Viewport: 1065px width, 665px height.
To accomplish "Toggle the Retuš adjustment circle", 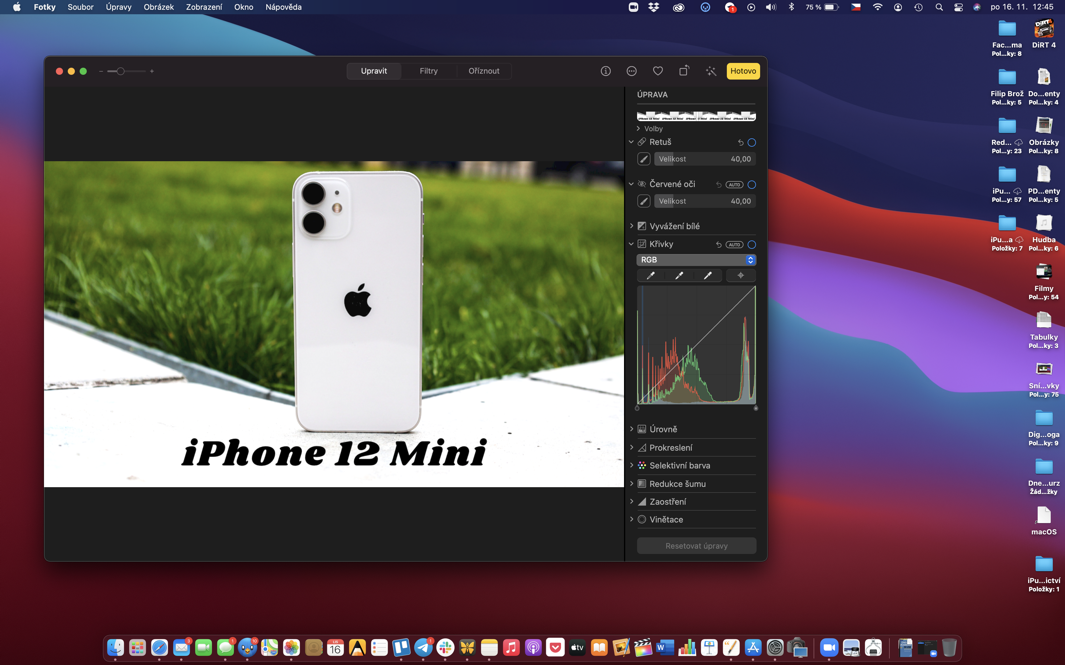I will [x=752, y=142].
